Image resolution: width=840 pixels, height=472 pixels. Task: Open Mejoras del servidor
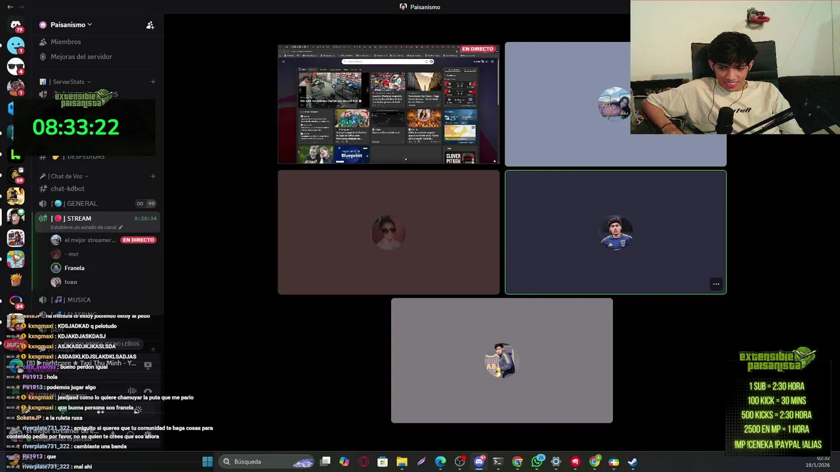(x=81, y=56)
